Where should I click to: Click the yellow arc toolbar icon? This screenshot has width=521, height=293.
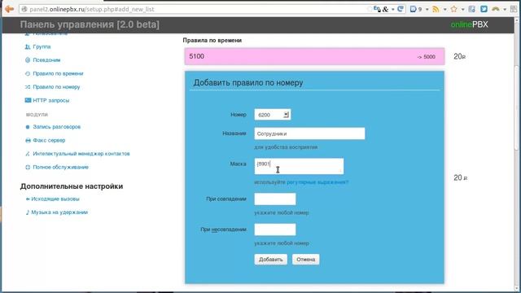click(x=496, y=9)
